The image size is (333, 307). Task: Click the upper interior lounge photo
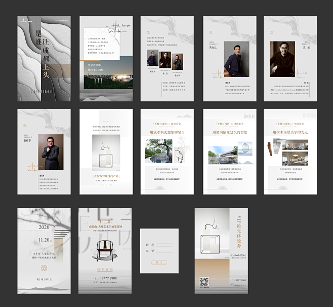[x=295, y=145]
